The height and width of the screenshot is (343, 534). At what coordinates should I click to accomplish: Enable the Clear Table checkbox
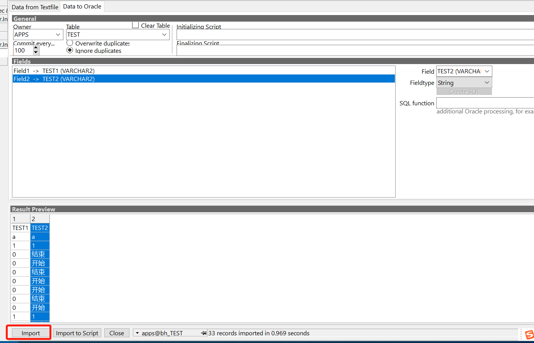(x=135, y=25)
